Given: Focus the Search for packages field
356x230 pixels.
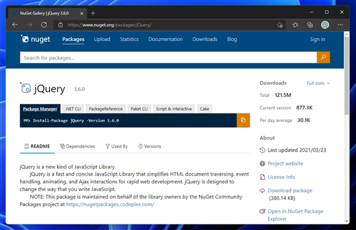Looking at the screenshot, I should 169,57.
